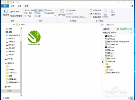Select 内容 content layout
The height and width of the screenshot is (100, 135).
coord(38,16)
